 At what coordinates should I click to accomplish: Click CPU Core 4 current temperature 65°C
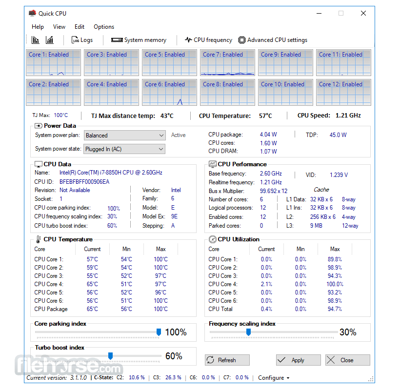pyautogui.click(x=92, y=284)
